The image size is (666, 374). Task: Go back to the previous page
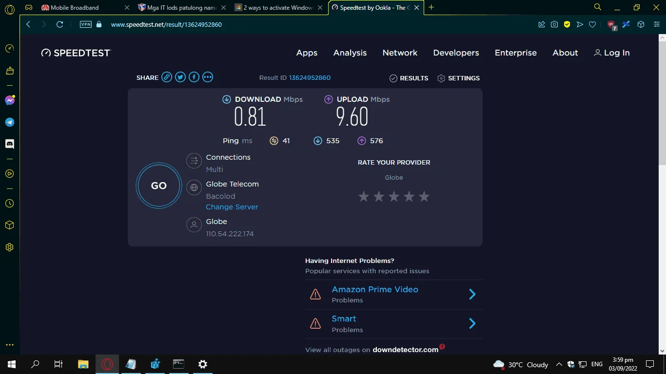click(28, 24)
